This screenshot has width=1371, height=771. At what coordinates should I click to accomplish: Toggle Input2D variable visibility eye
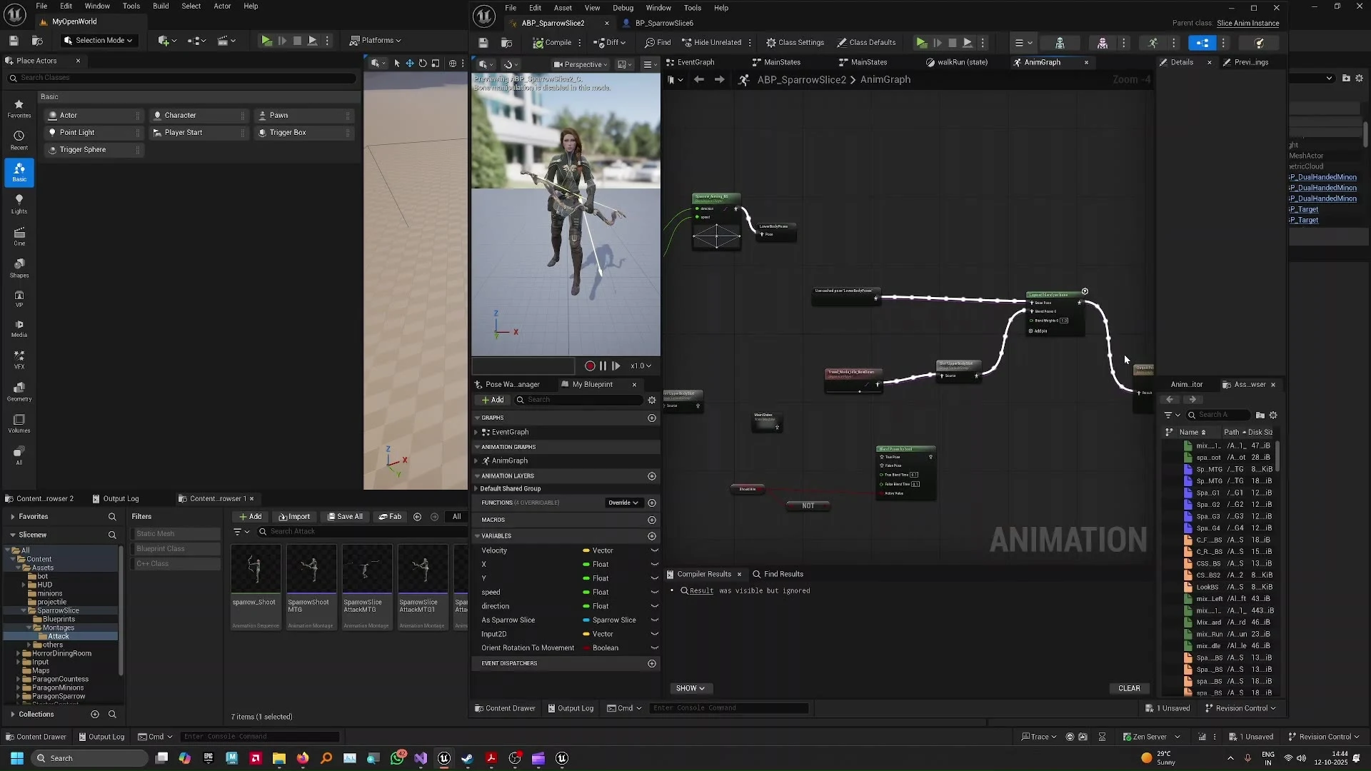coord(654,634)
